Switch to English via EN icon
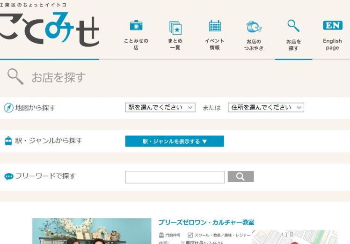Image resolution: width=350 pixels, height=244 pixels. [x=333, y=25]
